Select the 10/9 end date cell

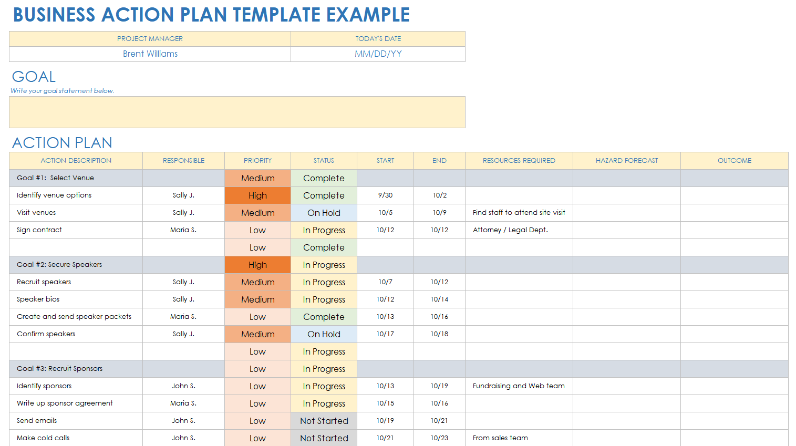tap(439, 213)
